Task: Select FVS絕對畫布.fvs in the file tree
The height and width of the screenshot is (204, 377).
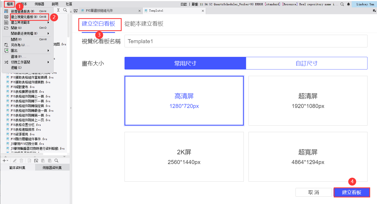Action: [x=23, y=87]
